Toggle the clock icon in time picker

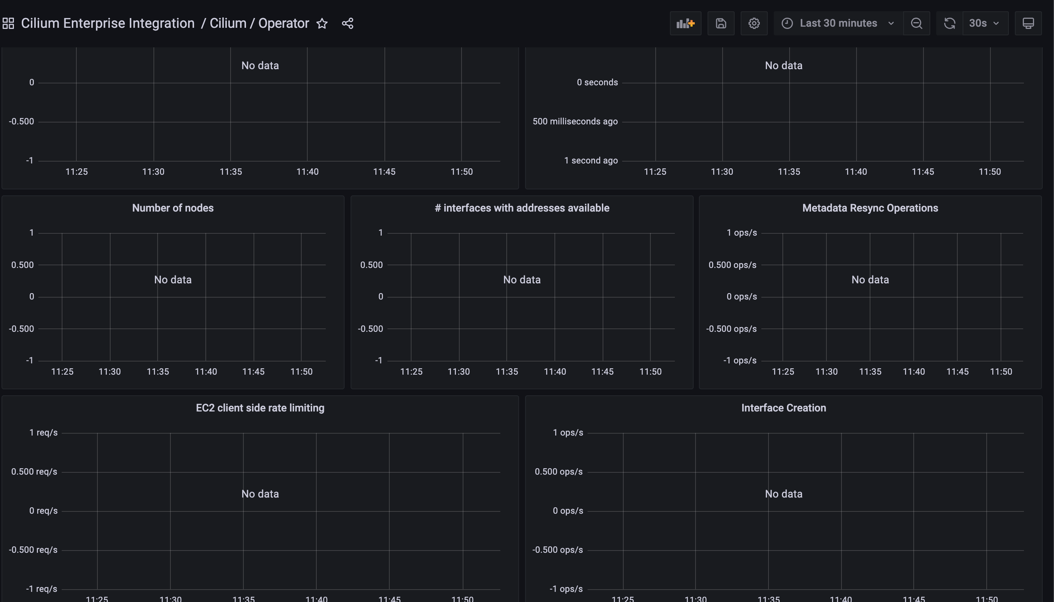pos(788,23)
